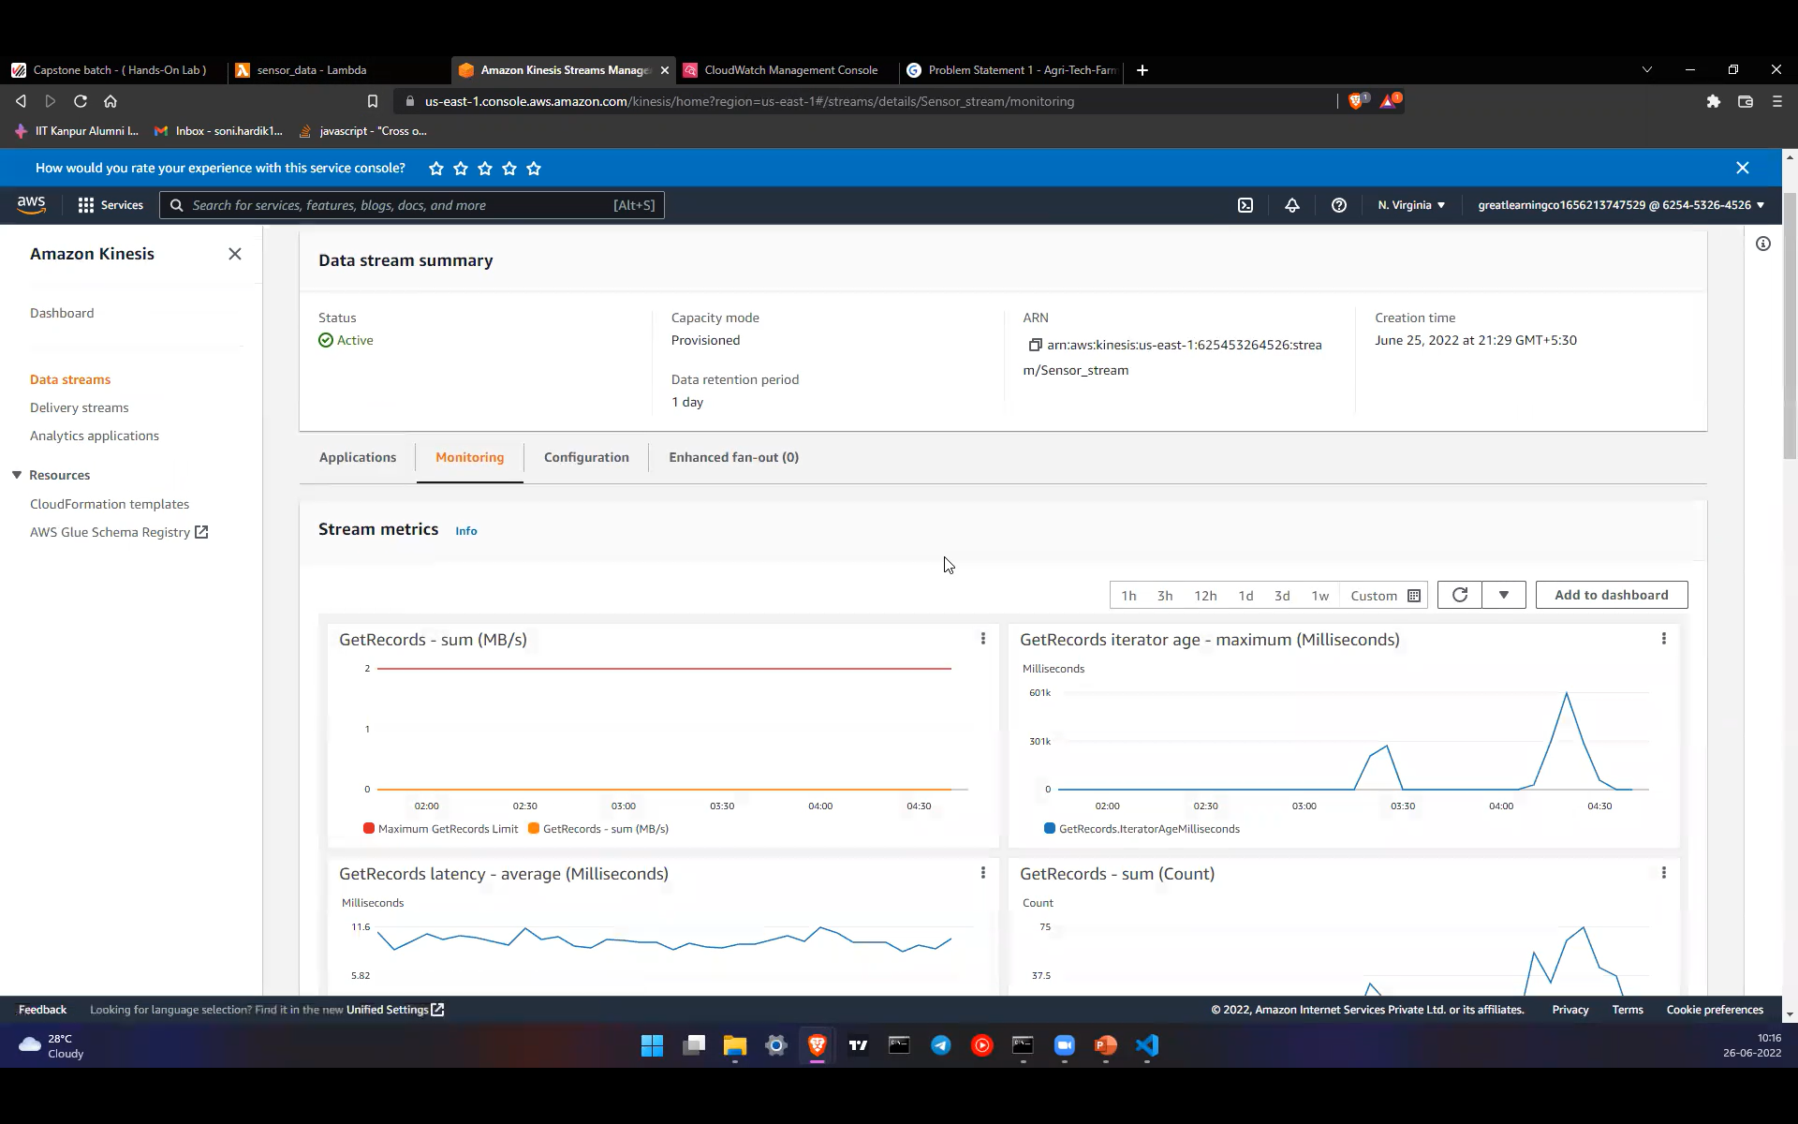Collapse the Resources section
Screen dimensions: 1798x1124
pos(17,475)
